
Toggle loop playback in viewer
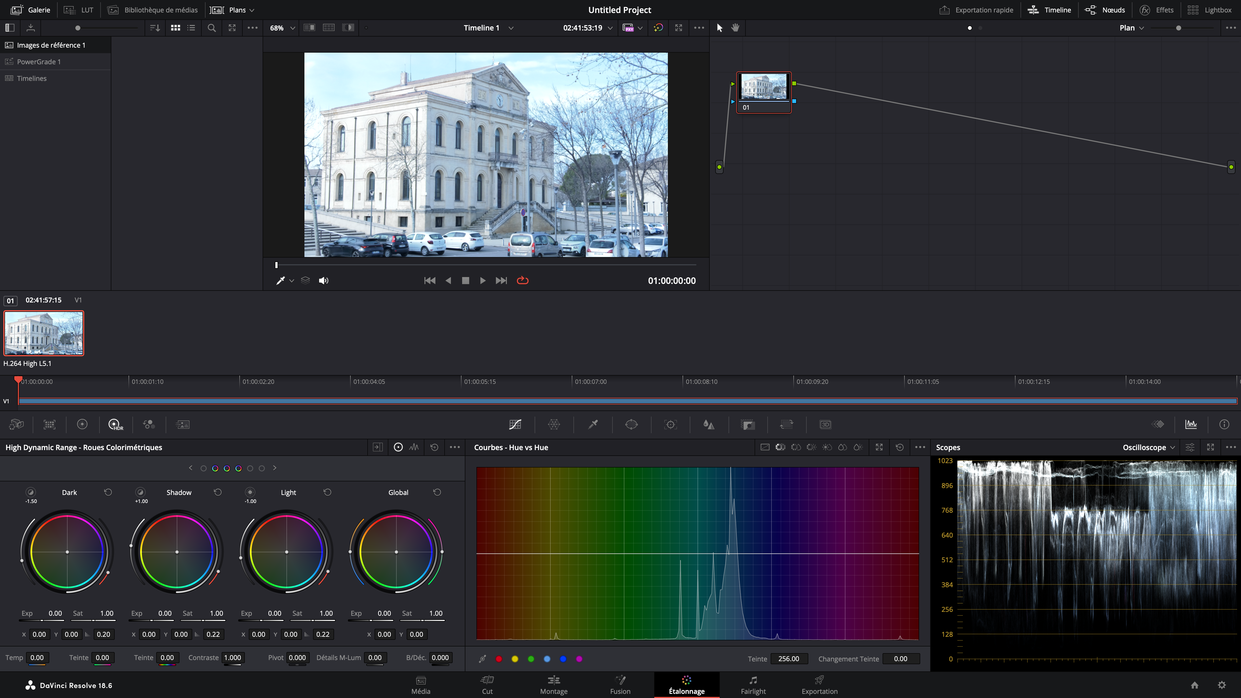click(522, 280)
